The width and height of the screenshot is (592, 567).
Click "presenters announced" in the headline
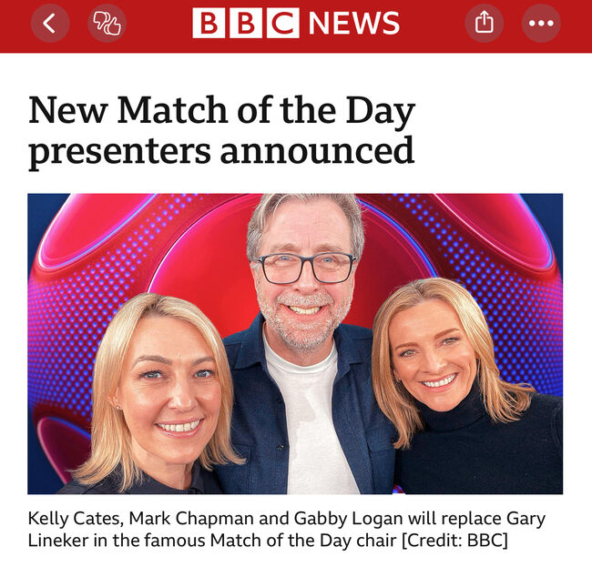pos(221,151)
